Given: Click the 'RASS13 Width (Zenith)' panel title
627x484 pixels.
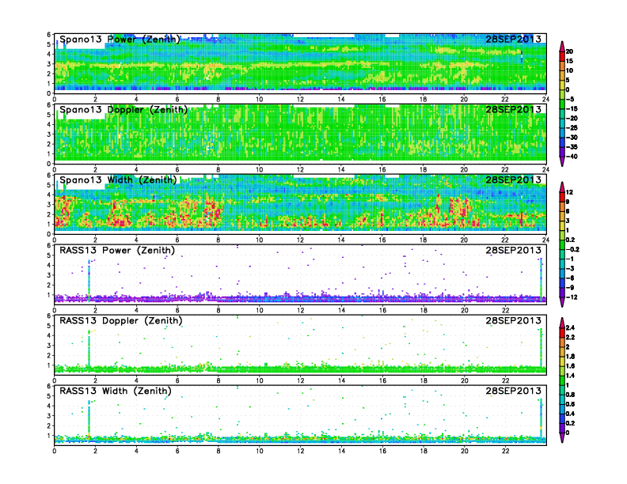Looking at the screenshot, I should tap(115, 391).
